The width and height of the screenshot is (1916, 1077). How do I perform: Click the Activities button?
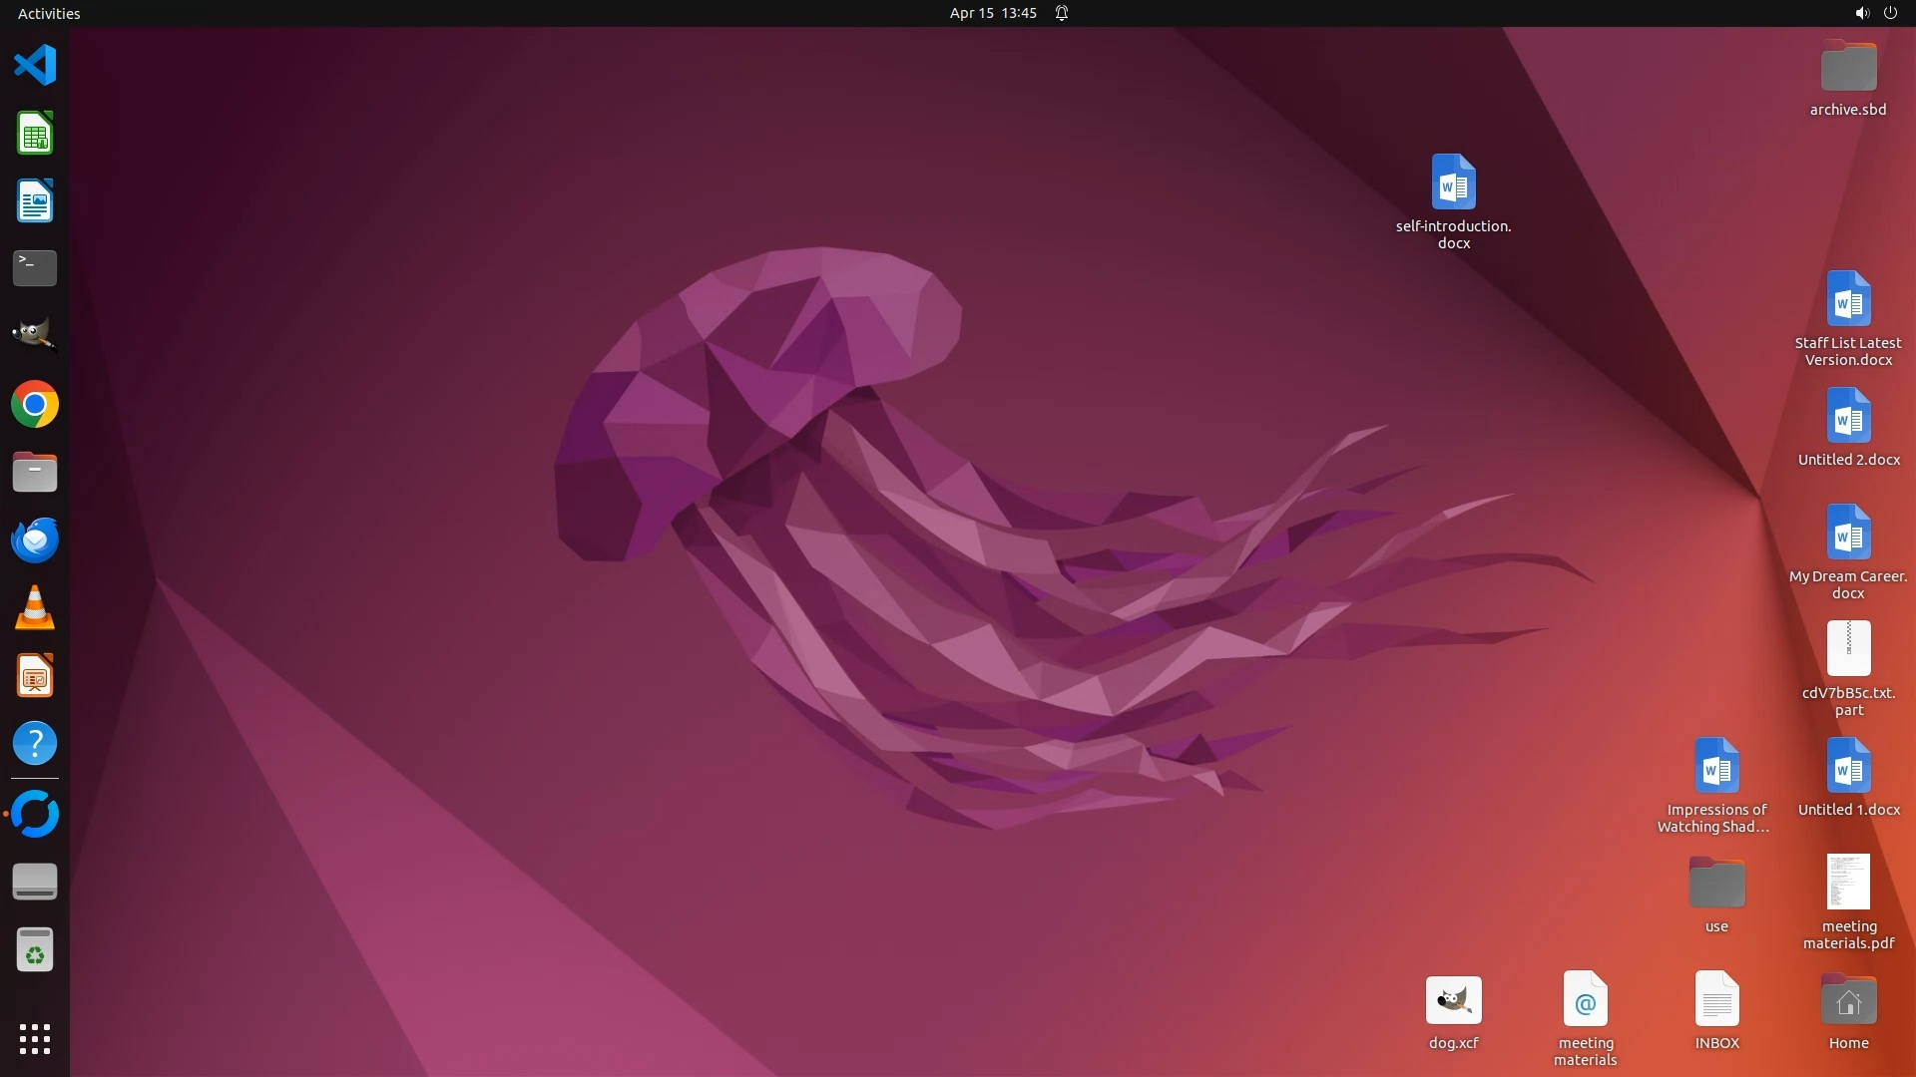[x=49, y=13]
